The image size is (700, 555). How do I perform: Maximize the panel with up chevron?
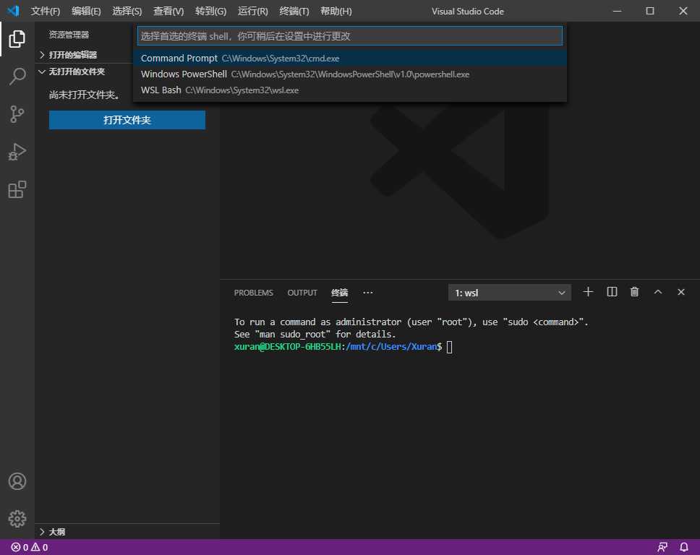tap(657, 292)
